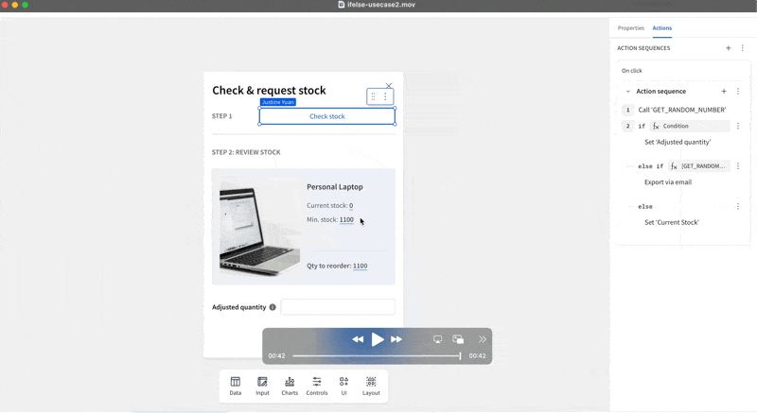Open the Data tool in bottom toolbar

coord(235,386)
